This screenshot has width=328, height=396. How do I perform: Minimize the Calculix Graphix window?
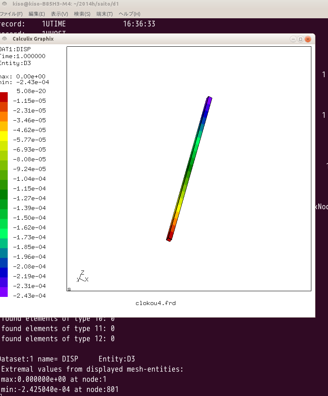tap(293, 39)
